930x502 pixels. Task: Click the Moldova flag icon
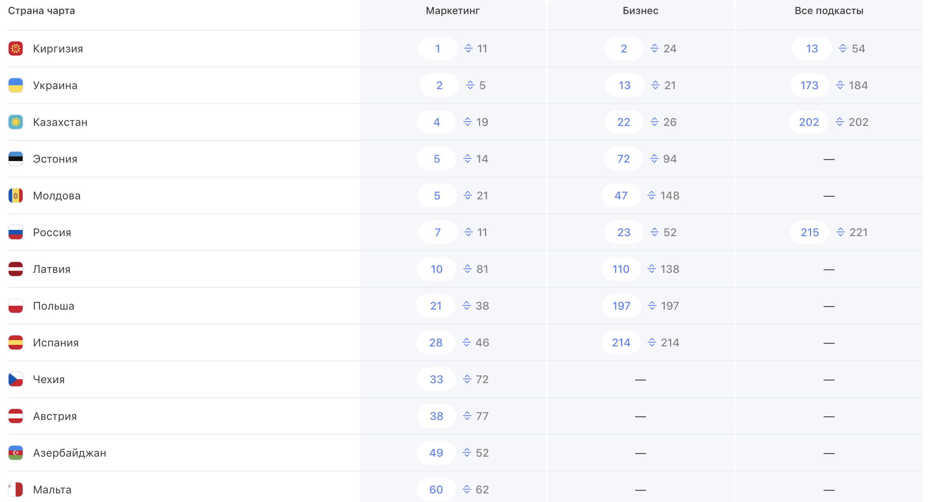[16, 195]
